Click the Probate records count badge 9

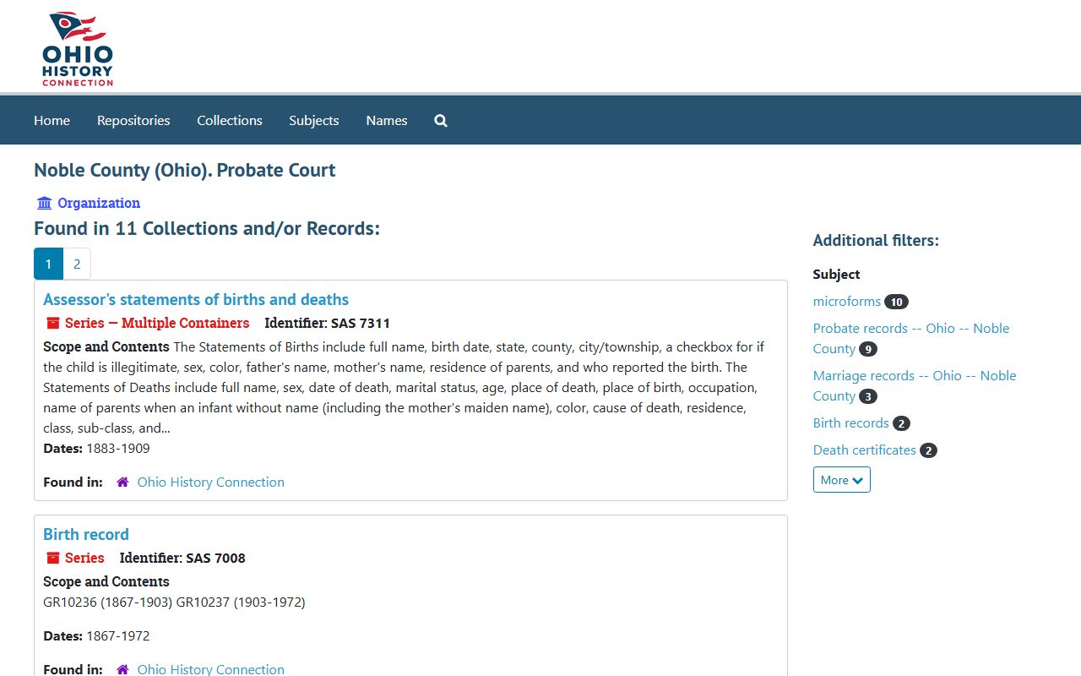(868, 349)
